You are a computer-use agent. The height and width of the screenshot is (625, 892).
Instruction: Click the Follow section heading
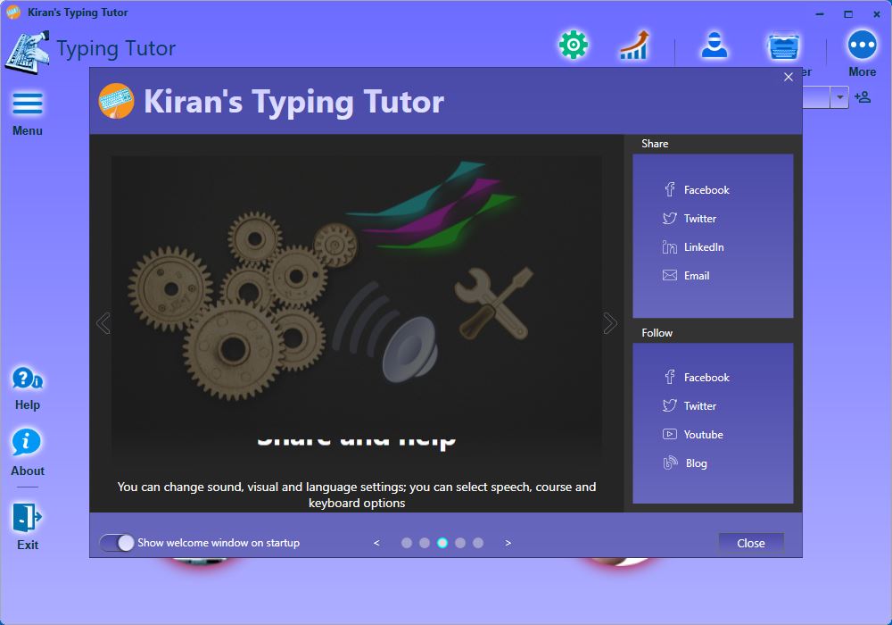657,333
